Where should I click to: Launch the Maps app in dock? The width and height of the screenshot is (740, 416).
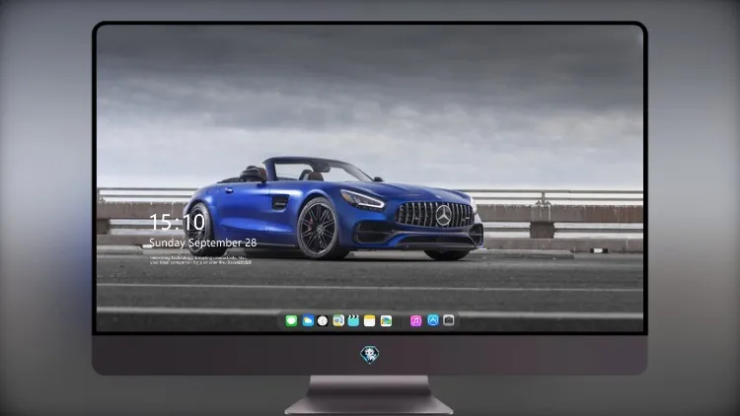pos(338,320)
